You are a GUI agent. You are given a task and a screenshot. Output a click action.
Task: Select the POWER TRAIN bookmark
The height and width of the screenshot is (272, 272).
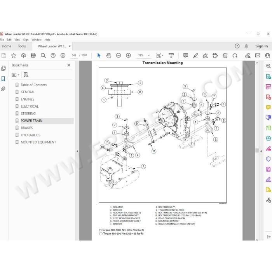[31, 121]
